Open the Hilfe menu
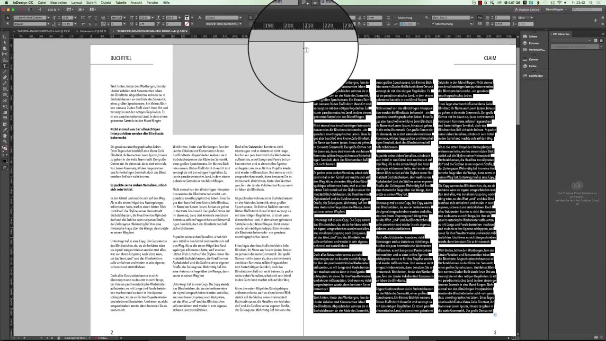 click(x=166, y=3)
